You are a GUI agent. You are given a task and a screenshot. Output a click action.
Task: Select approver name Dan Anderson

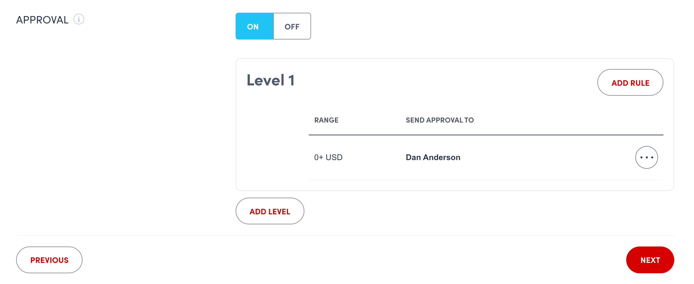coord(433,157)
